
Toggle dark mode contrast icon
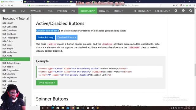pyautogui.click(x=176, y=11)
